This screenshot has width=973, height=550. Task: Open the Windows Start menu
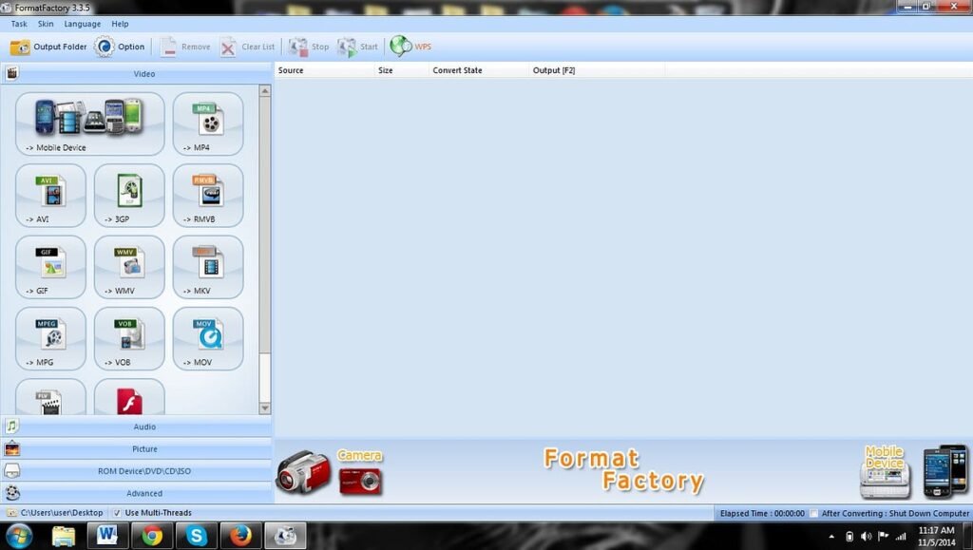pyautogui.click(x=19, y=536)
